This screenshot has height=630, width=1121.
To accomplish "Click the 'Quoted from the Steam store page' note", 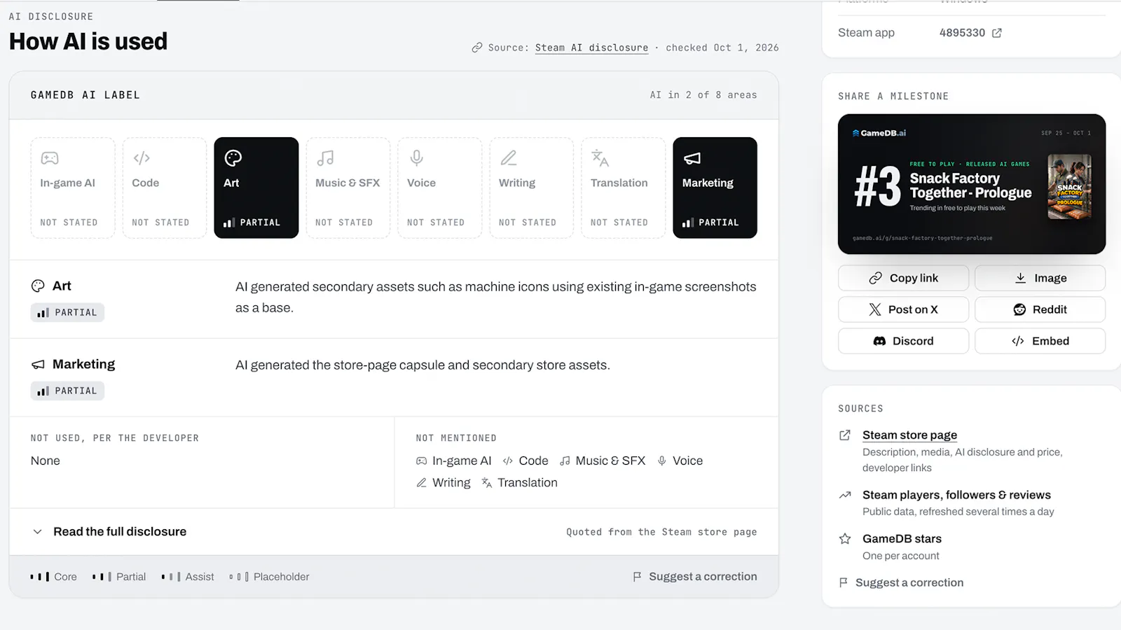I will point(661,532).
